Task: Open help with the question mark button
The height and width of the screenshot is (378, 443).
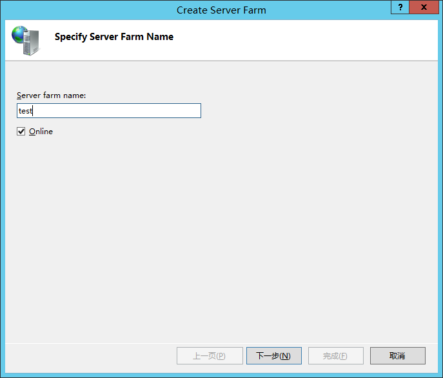Action: (x=400, y=7)
